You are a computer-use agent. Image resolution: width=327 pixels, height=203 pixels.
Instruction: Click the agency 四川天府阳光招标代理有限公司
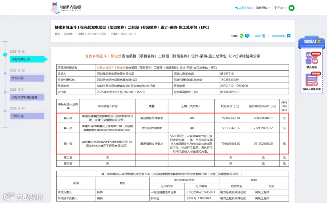click(x=117, y=80)
